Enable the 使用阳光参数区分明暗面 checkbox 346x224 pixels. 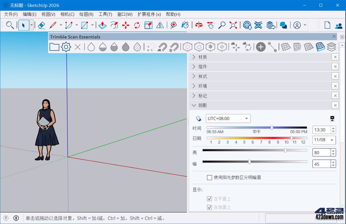coord(210,177)
